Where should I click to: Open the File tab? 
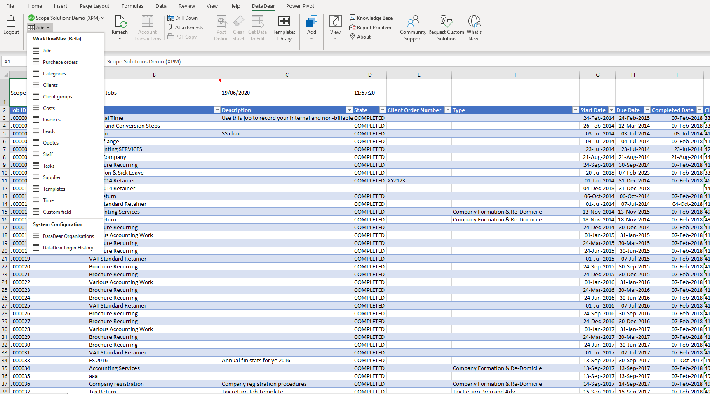(x=10, y=6)
